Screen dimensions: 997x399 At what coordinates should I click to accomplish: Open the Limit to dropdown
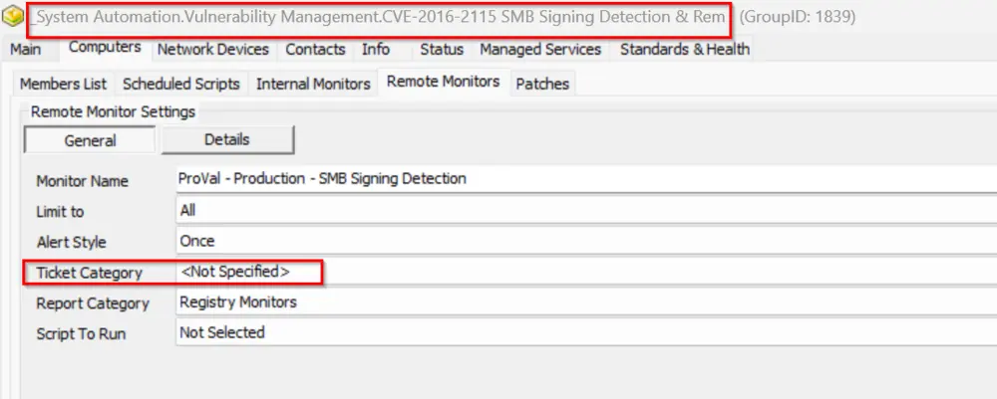pos(583,211)
